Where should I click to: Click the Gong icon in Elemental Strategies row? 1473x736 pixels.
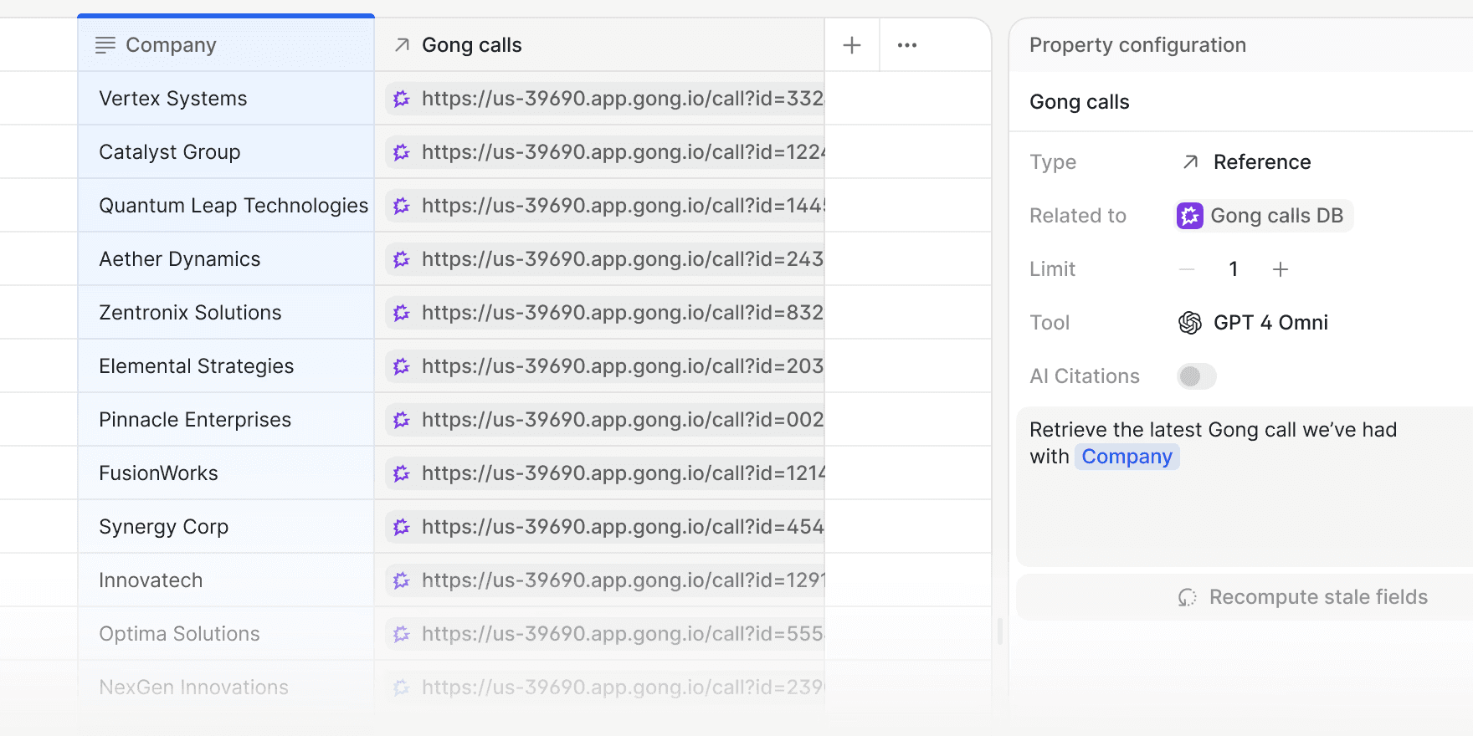click(402, 366)
